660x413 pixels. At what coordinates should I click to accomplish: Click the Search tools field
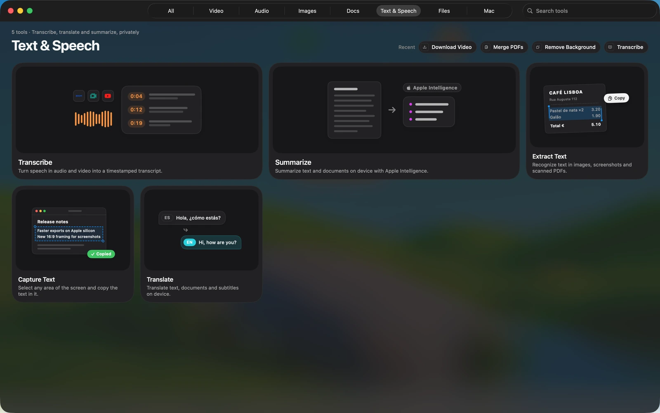[x=589, y=11]
